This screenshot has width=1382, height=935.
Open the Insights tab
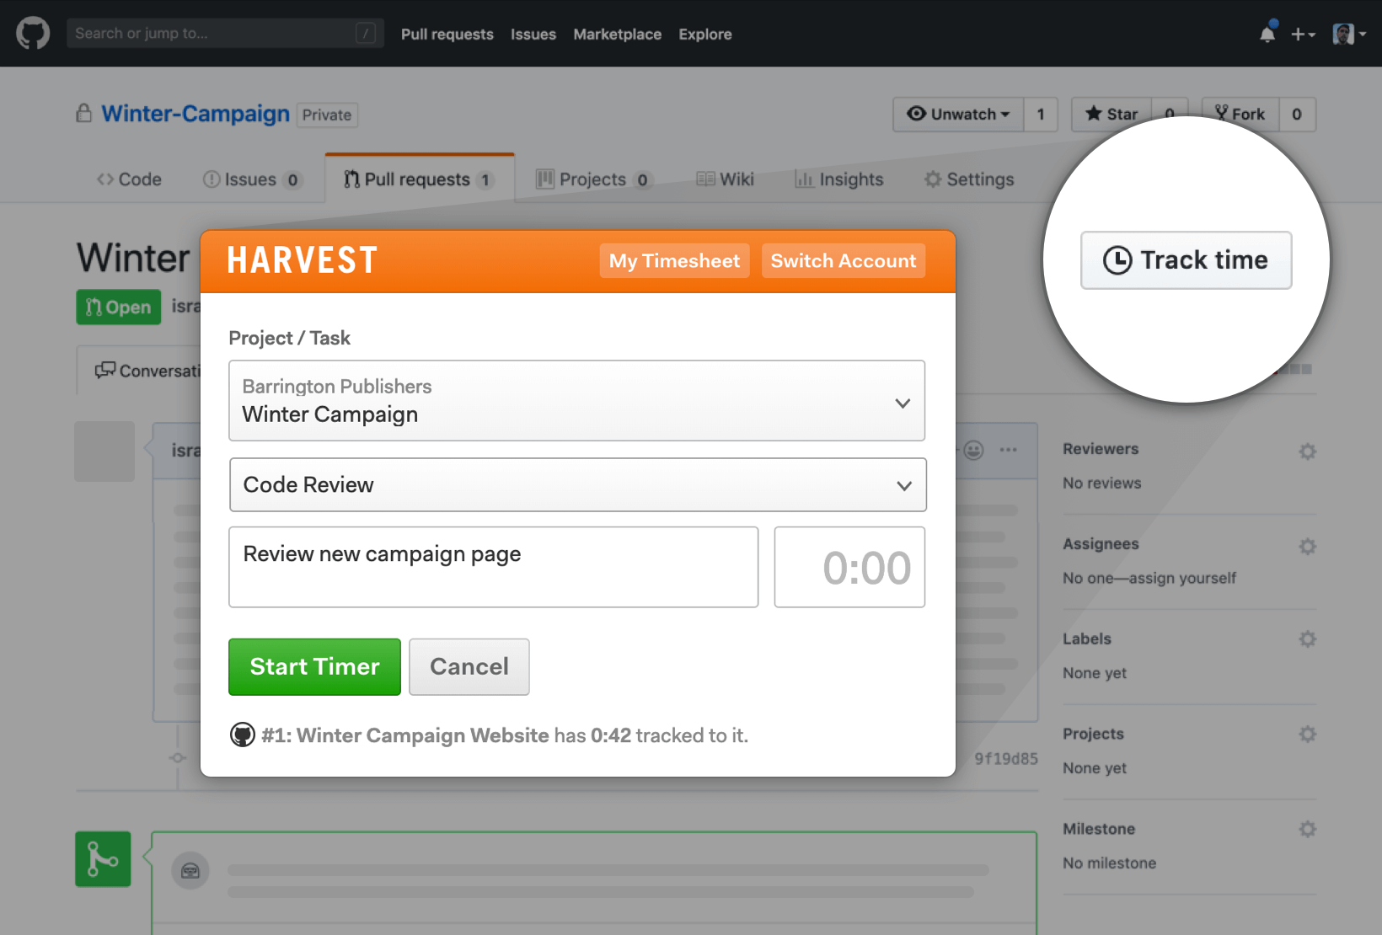click(839, 179)
